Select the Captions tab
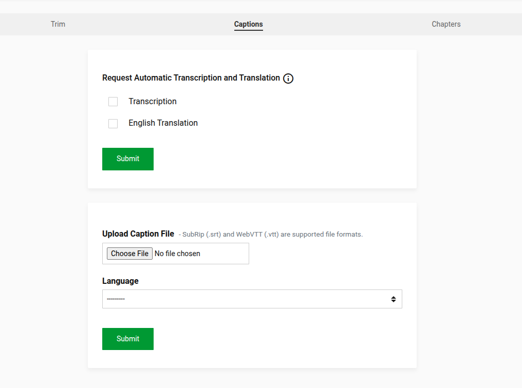This screenshot has height=388, width=522. tap(248, 24)
